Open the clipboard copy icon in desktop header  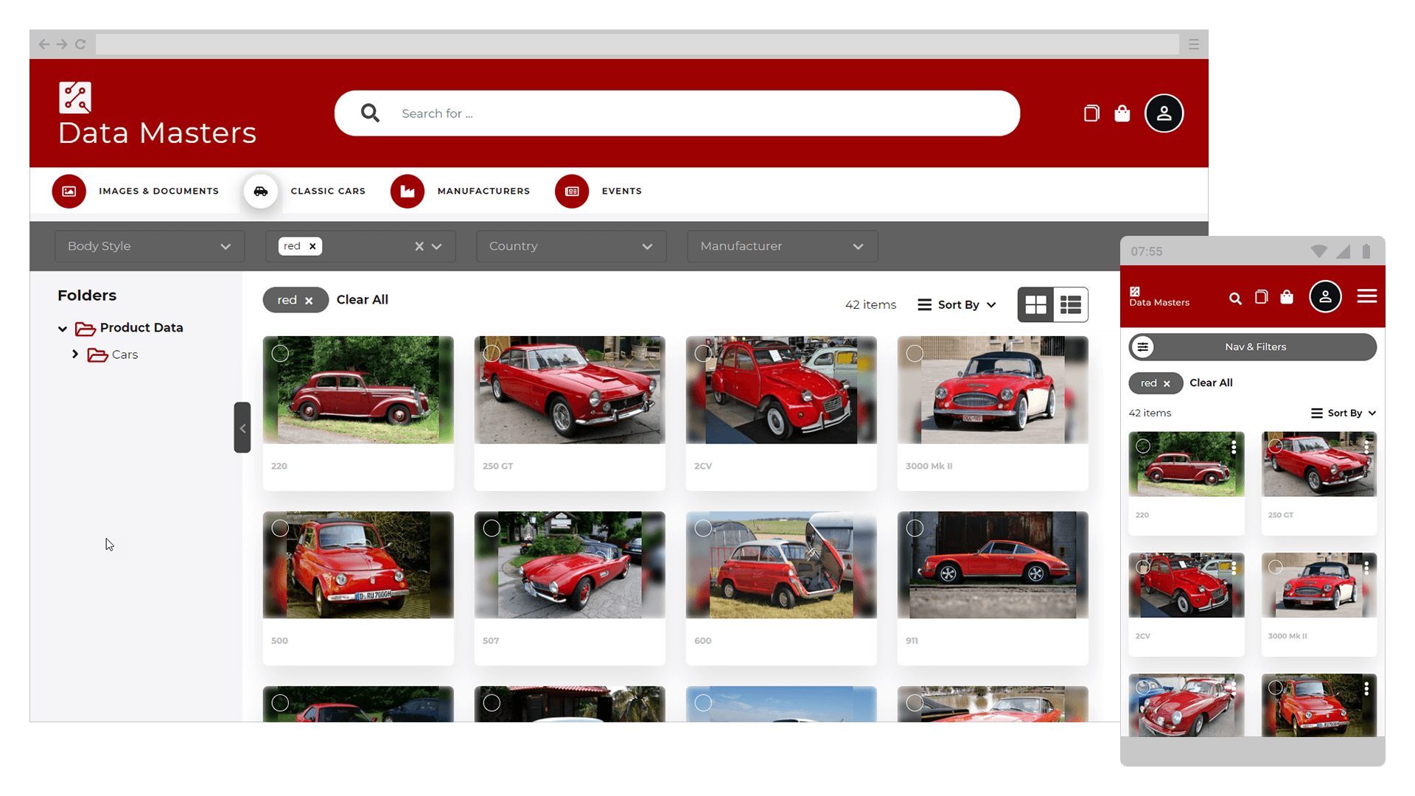1091,114
